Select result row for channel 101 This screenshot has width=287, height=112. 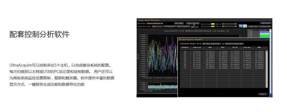pyautogui.click(x=223, y=51)
